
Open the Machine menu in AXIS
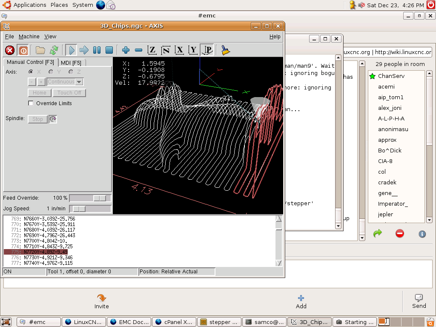29,37
